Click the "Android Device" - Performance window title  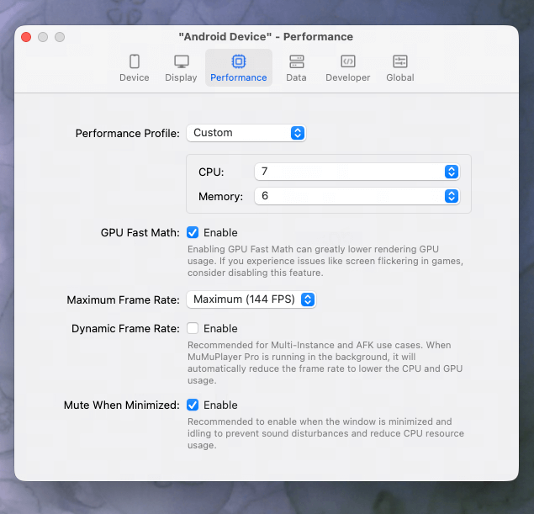click(266, 37)
